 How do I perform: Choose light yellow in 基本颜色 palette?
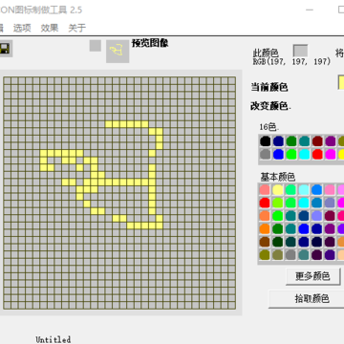(278, 189)
